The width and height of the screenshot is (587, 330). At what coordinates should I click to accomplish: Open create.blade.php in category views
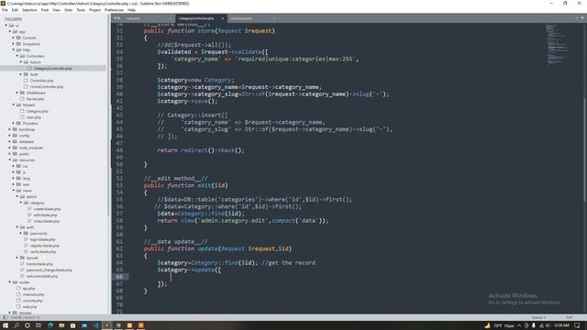47,209
